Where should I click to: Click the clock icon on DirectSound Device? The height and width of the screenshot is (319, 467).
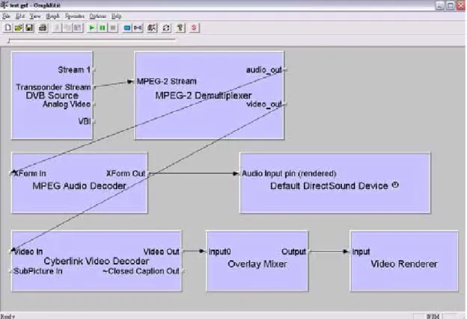click(x=395, y=185)
